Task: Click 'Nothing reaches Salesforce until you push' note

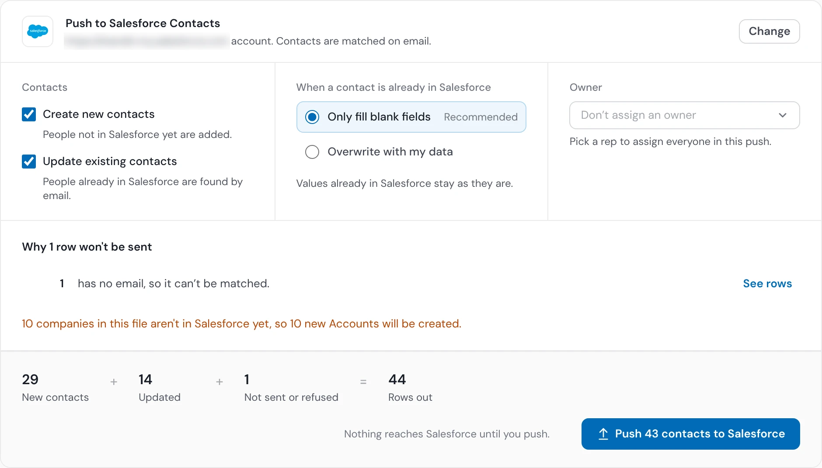Action: 447,434
